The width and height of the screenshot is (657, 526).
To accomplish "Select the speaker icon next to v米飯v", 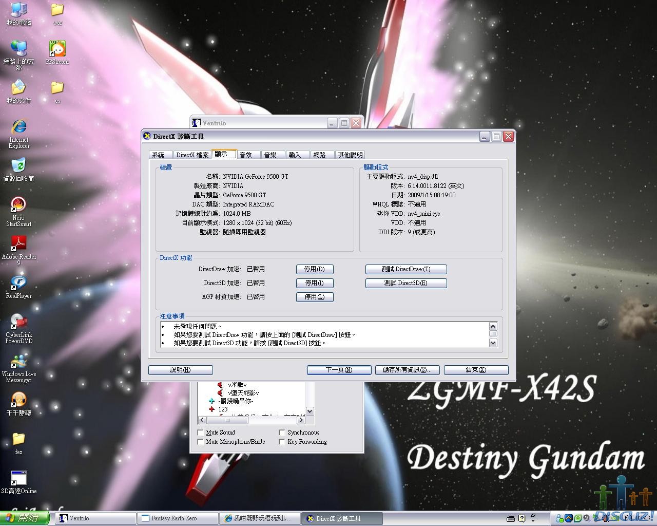I will 220,385.
